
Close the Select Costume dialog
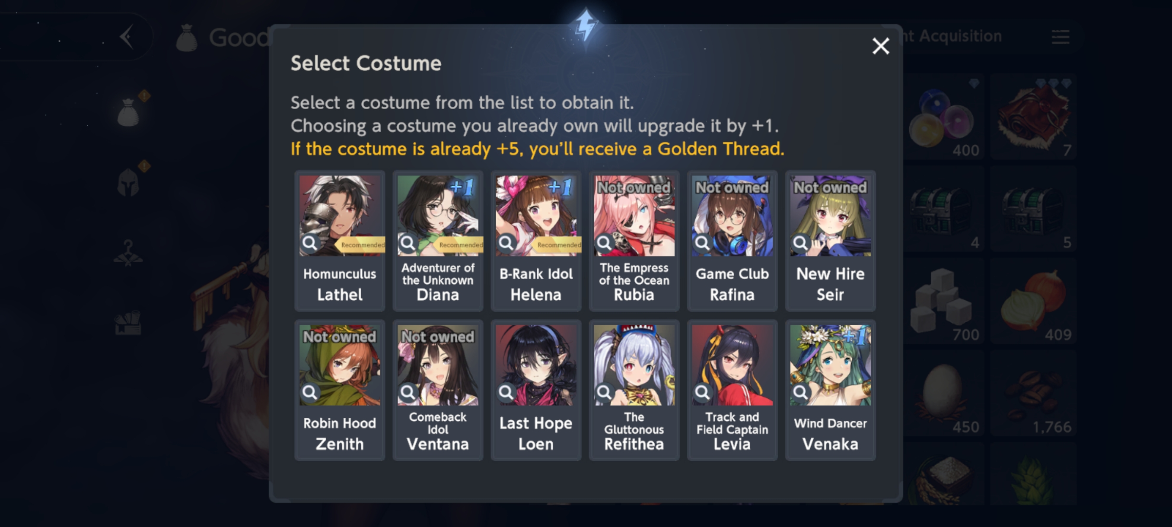[880, 46]
